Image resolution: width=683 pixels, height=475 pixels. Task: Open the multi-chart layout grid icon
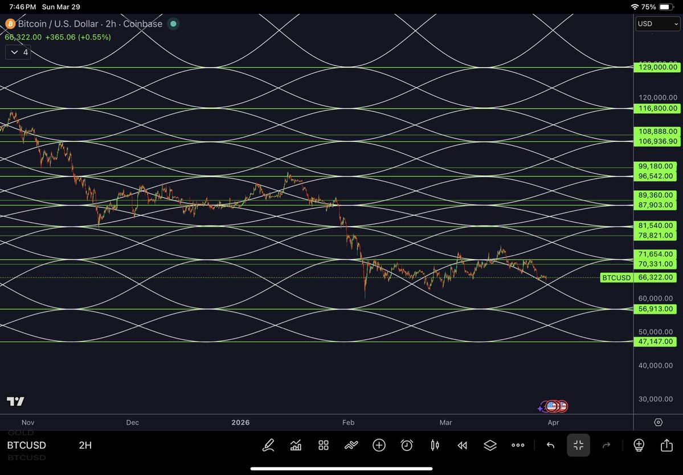pos(323,445)
